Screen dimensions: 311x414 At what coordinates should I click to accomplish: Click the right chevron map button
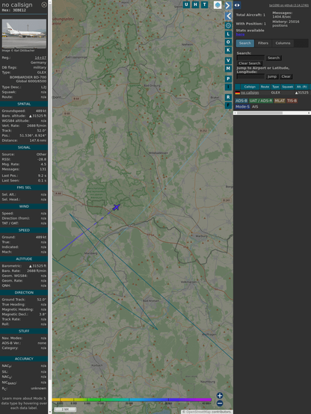pos(228,5)
